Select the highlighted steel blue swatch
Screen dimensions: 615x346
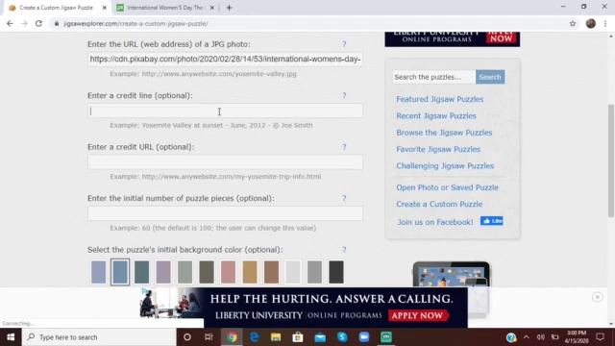coord(120,272)
